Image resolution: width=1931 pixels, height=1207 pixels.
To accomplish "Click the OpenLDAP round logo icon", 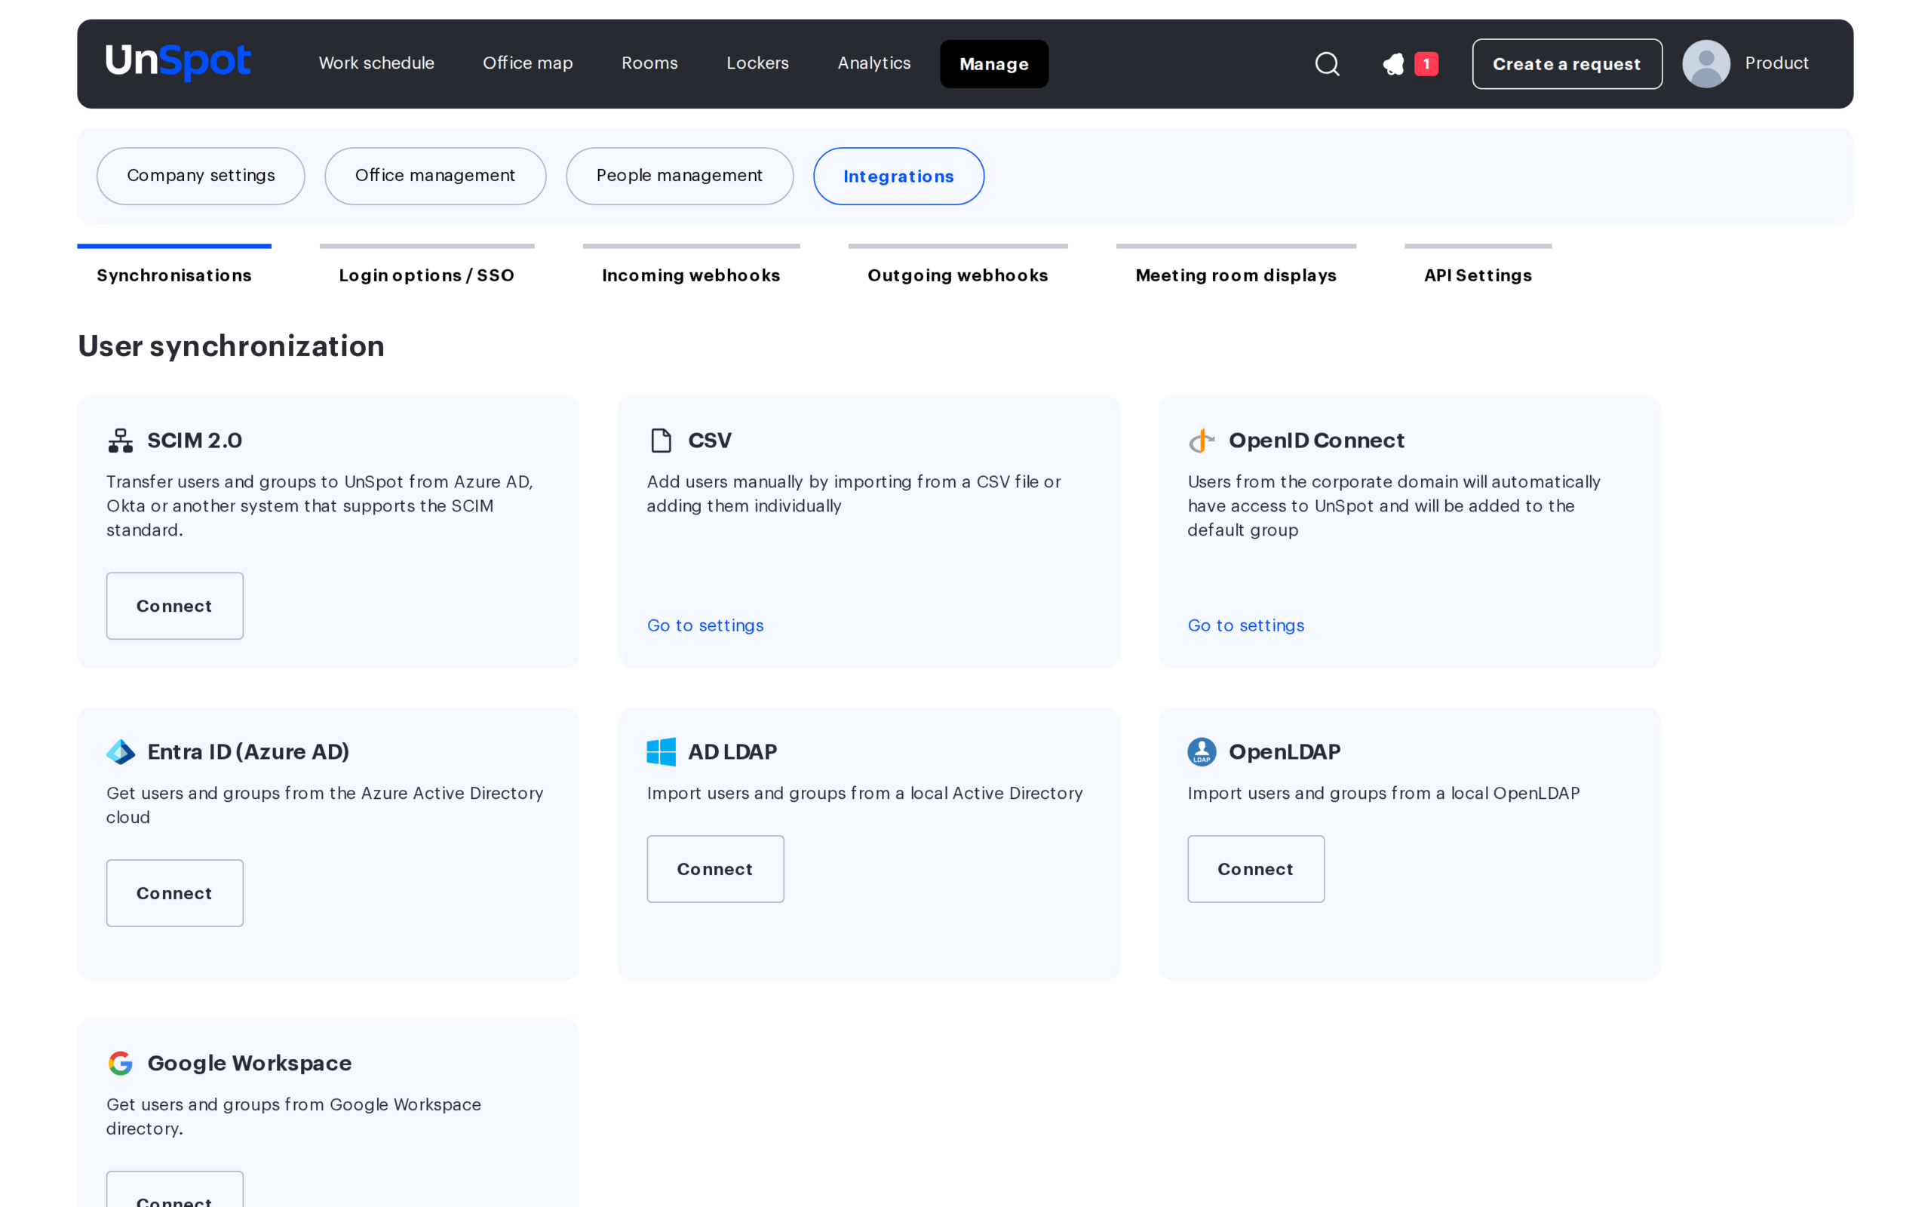I will click(1202, 752).
